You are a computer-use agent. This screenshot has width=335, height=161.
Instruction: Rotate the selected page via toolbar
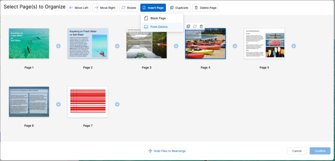coord(129,8)
